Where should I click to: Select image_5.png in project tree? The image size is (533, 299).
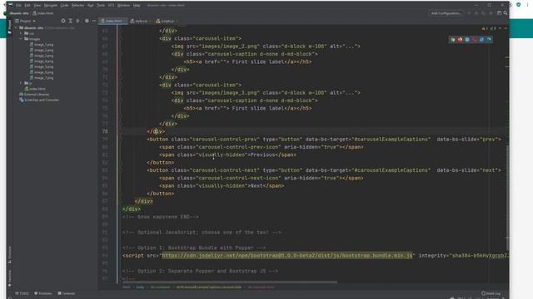[x=43, y=66]
